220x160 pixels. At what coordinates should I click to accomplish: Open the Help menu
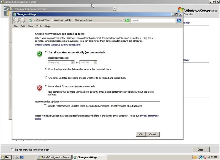pos(47,26)
